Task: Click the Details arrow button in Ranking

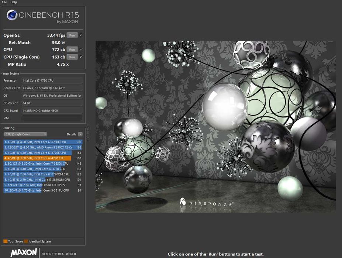Action: (x=80, y=134)
